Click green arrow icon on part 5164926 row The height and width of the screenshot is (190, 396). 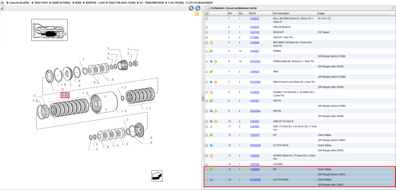(211, 72)
